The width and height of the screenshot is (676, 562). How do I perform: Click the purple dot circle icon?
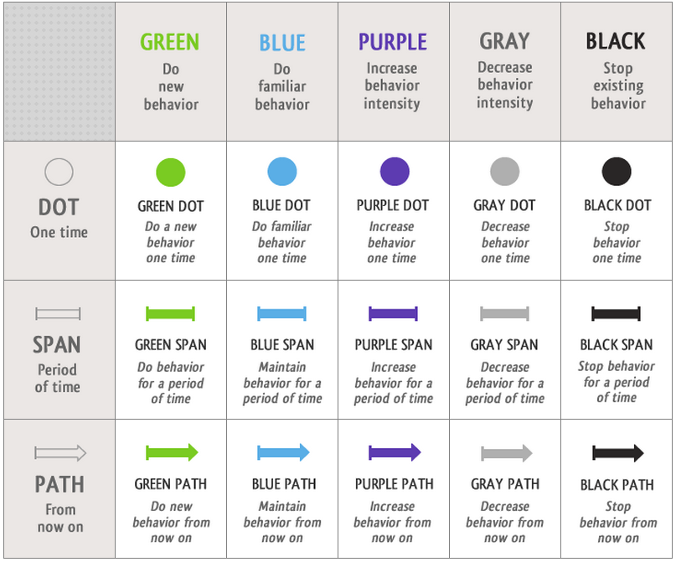394,172
